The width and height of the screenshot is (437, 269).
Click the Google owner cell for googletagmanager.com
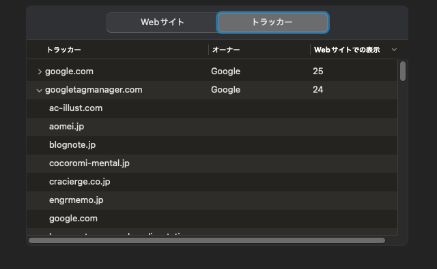coord(225,89)
